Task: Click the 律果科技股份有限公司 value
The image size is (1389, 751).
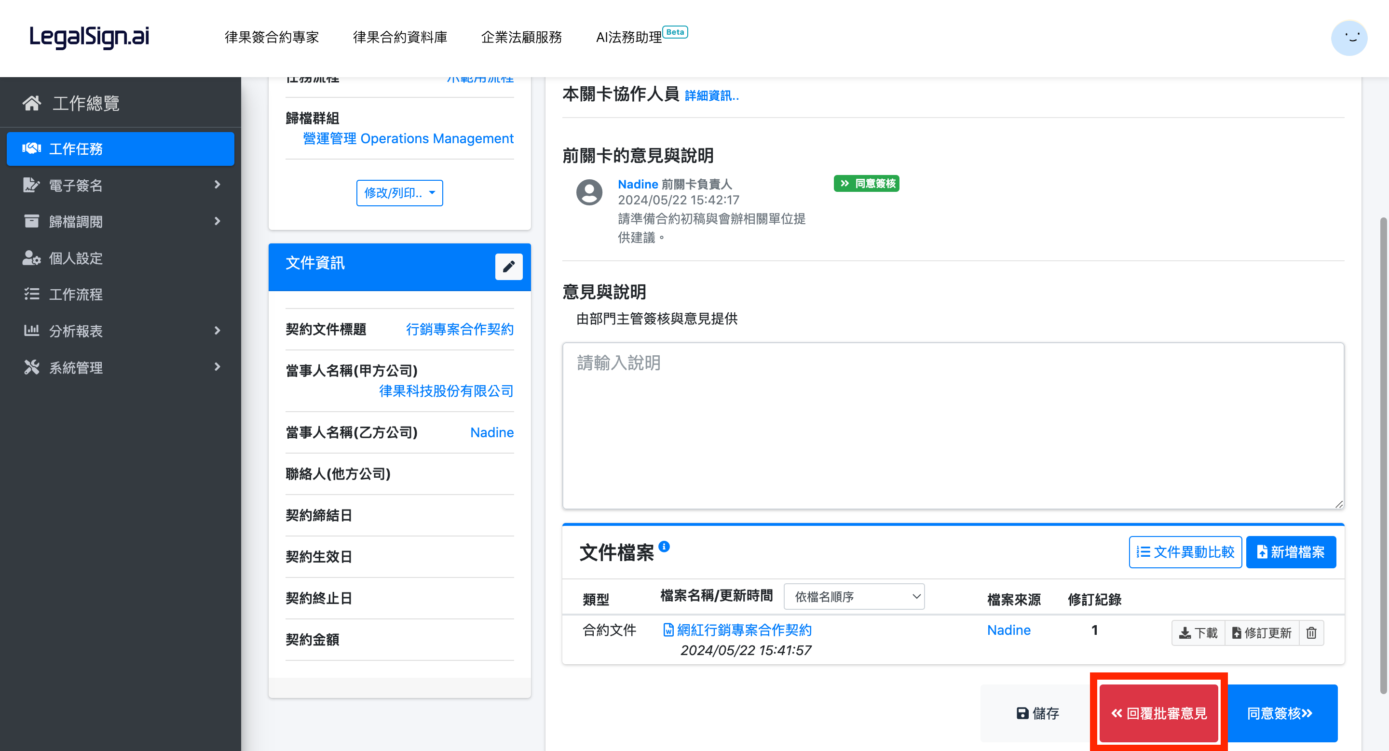Action: point(446,391)
